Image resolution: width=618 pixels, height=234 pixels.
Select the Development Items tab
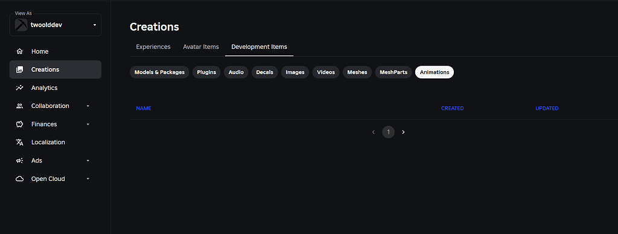click(260, 47)
